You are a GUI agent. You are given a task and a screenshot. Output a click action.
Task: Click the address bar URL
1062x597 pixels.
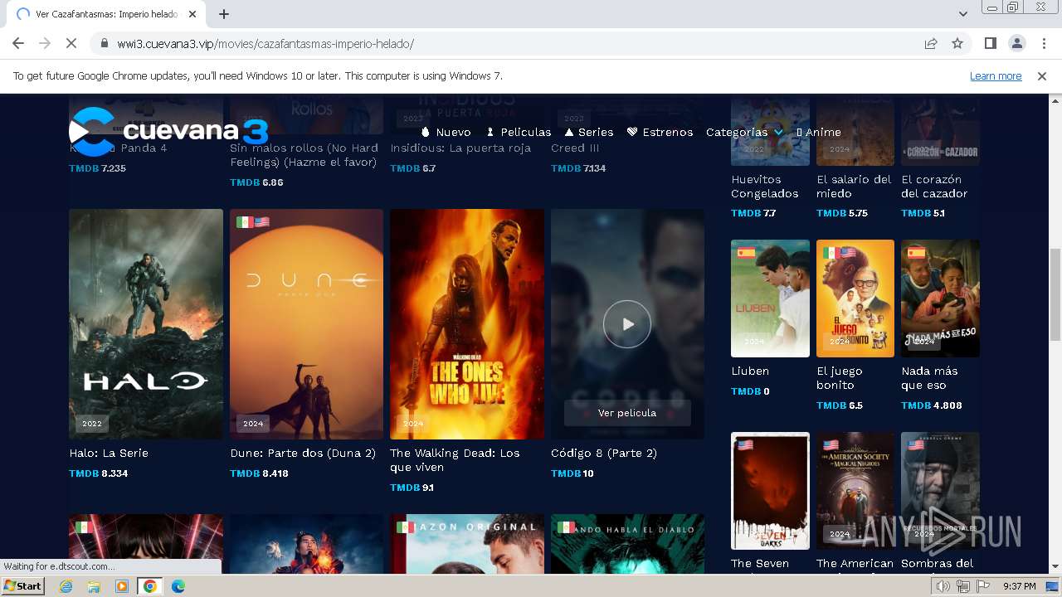click(x=265, y=44)
